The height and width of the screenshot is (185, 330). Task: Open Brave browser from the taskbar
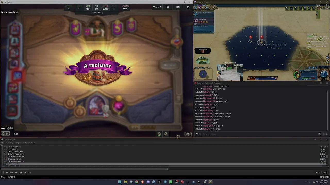(142, 182)
